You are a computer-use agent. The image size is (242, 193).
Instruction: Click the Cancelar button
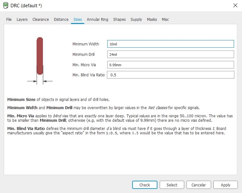click(199, 185)
